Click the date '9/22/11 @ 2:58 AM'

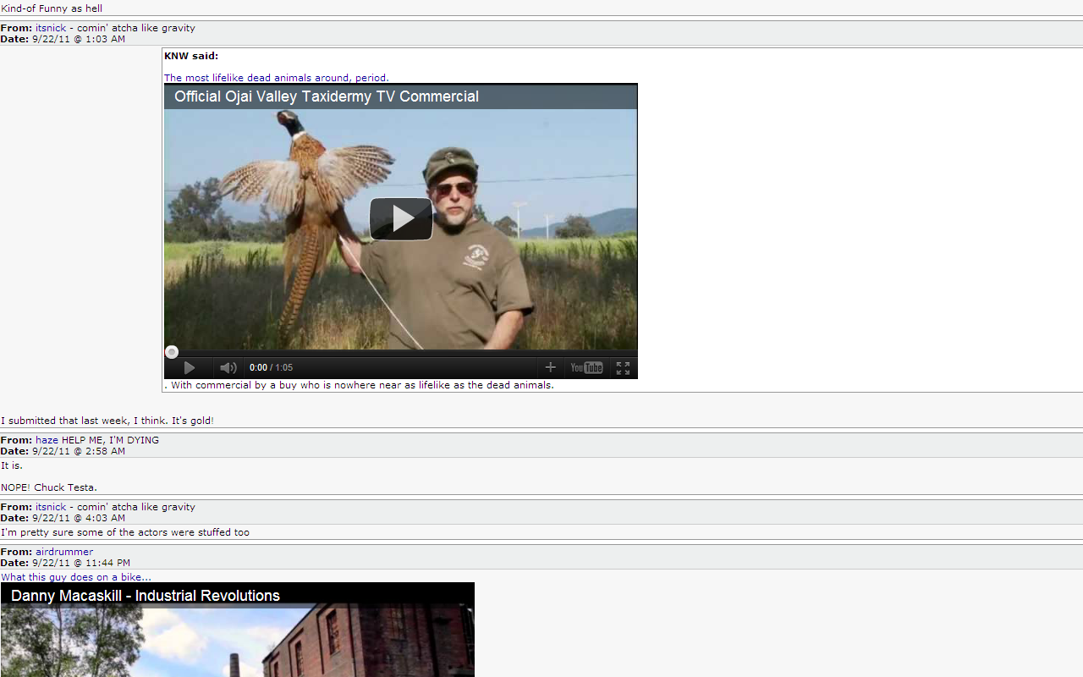(x=79, y=451)
